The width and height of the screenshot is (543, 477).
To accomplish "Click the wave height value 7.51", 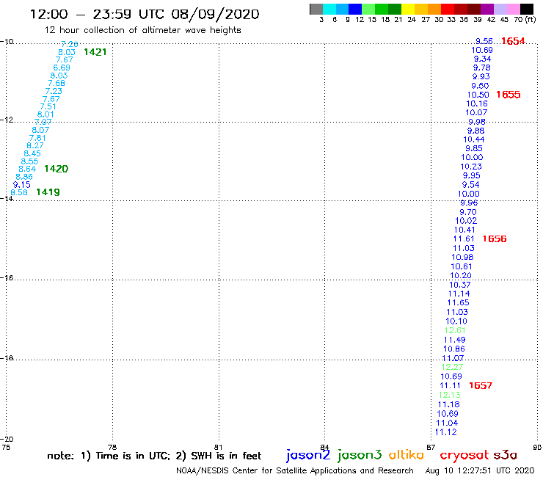I will (48, 106).
